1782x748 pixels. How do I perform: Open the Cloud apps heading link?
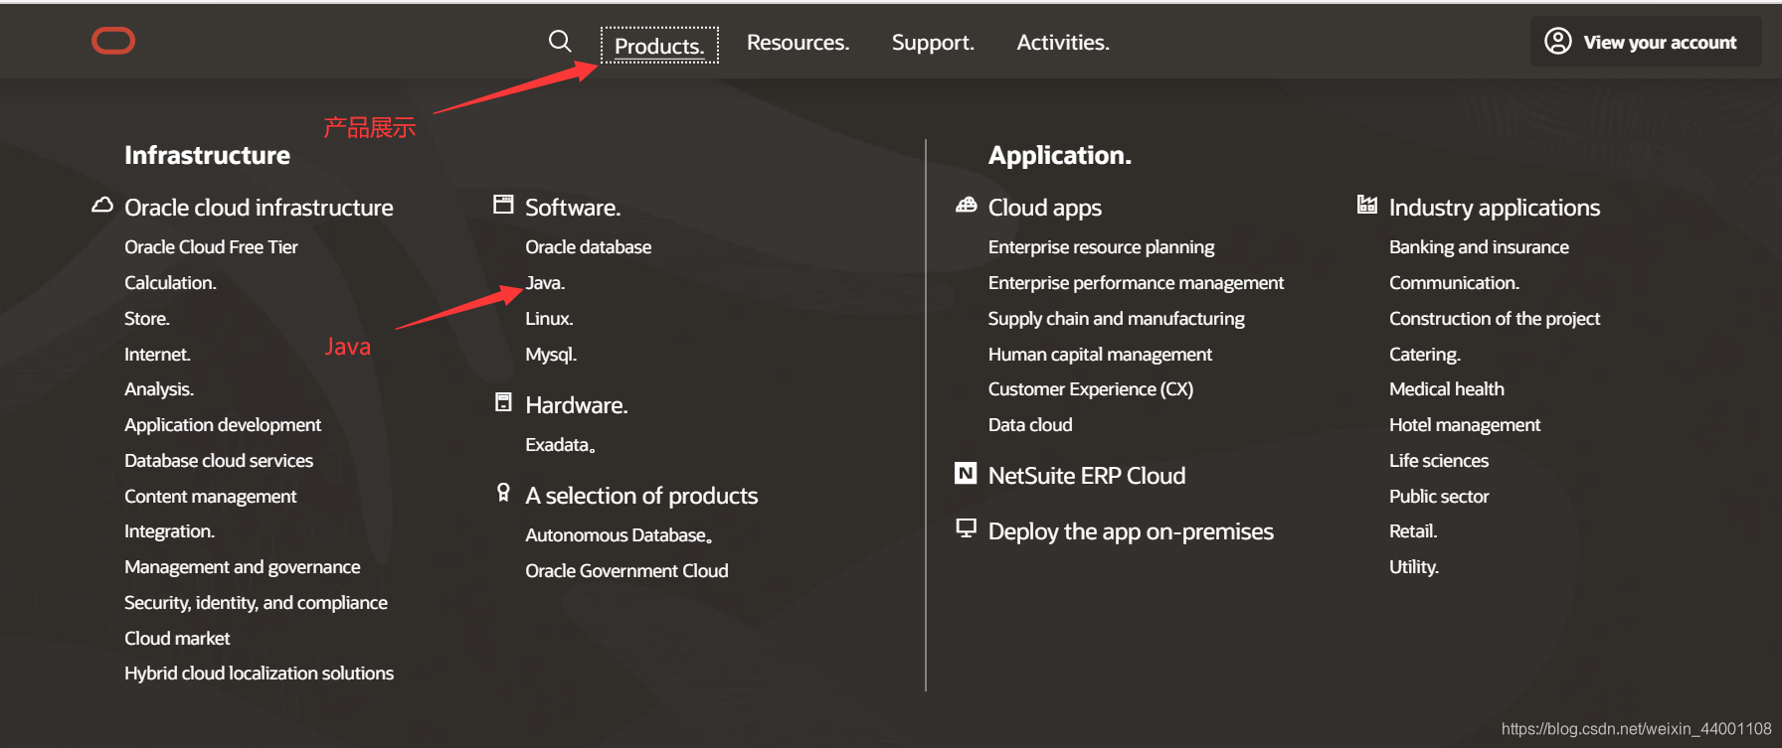pos(1045,208)
